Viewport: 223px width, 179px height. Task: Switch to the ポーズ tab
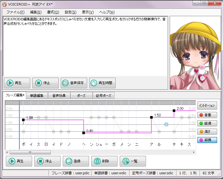[81, 96]
